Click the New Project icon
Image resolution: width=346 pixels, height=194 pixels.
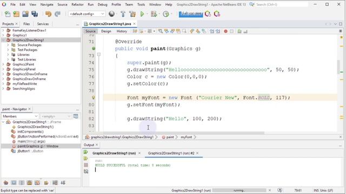(16, 14)
